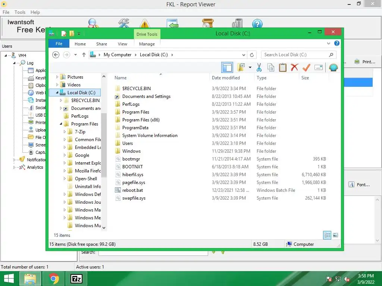Sort by the Date modified column header
The image size is (382, 286).
click(231, 77)
